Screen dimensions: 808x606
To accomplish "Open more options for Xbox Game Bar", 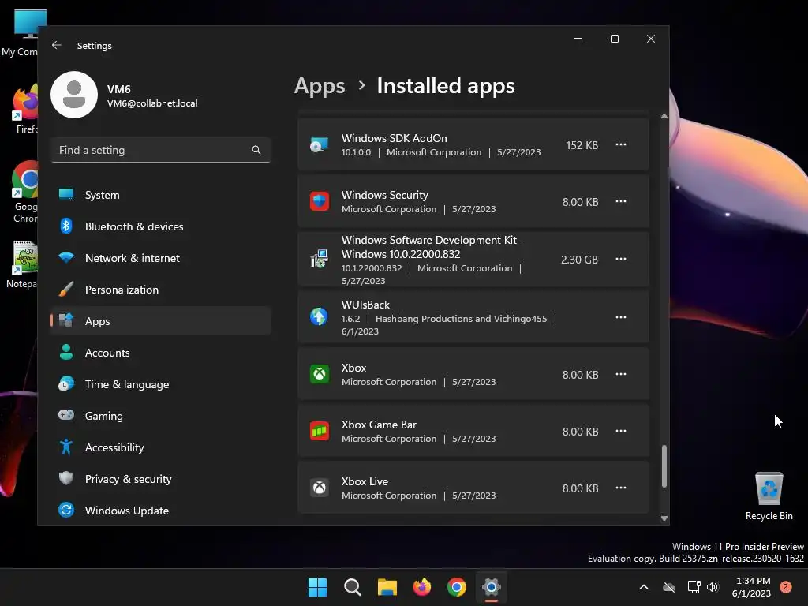I will tap(621, 431).
